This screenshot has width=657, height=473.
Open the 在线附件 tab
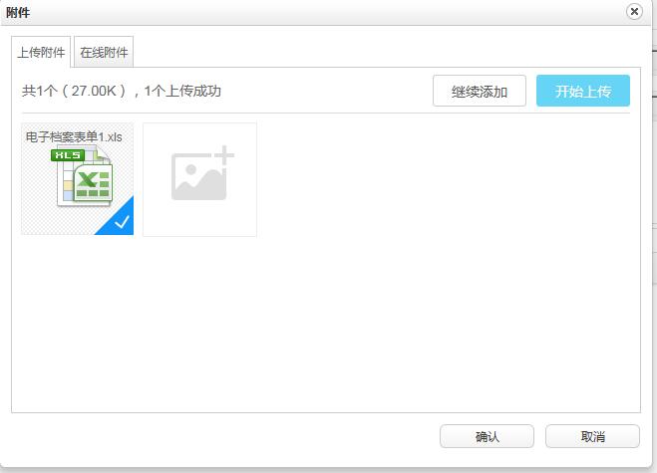pos(104,52)
